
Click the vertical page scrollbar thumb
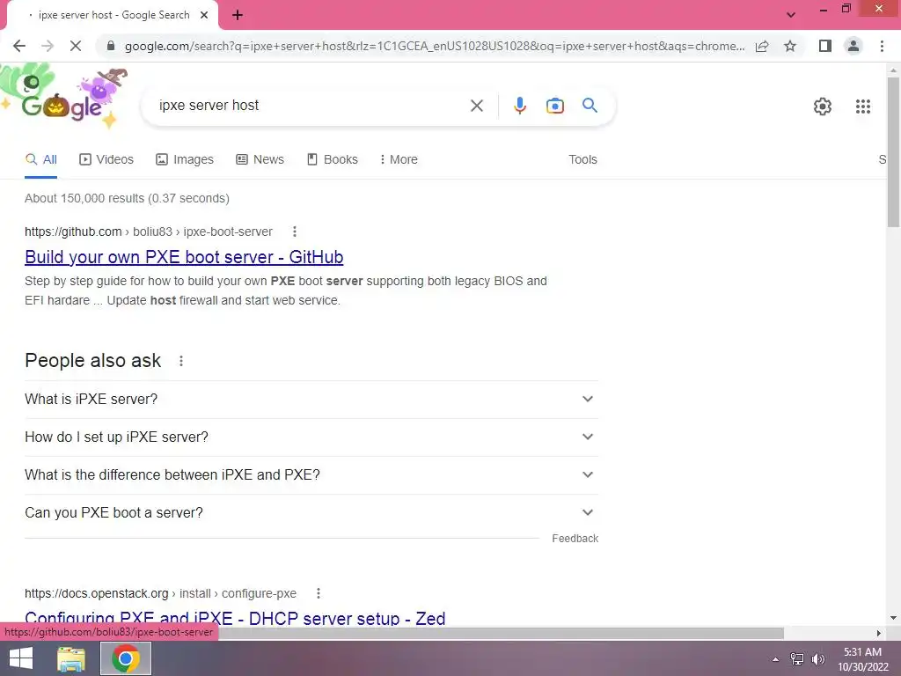point(893,152)
